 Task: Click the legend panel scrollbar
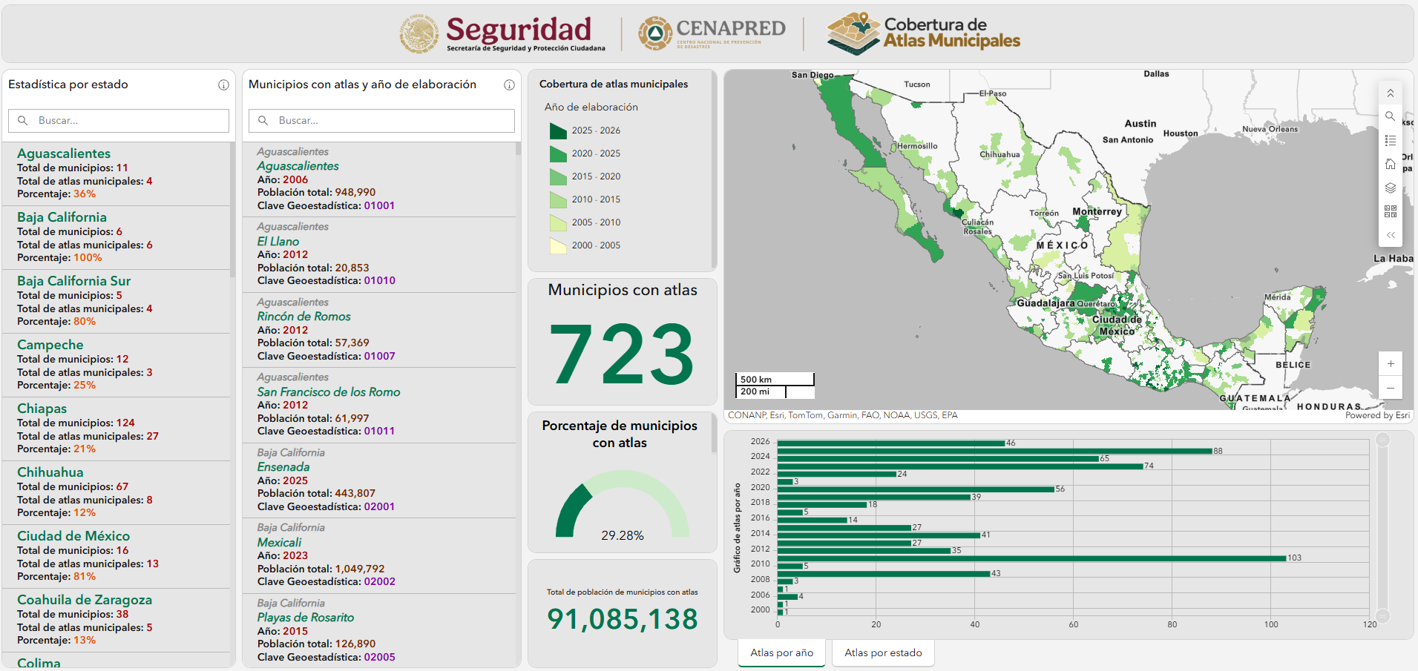714,171
